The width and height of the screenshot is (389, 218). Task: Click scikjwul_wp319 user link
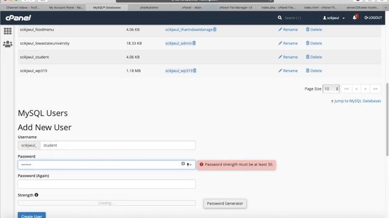point(179,71)
